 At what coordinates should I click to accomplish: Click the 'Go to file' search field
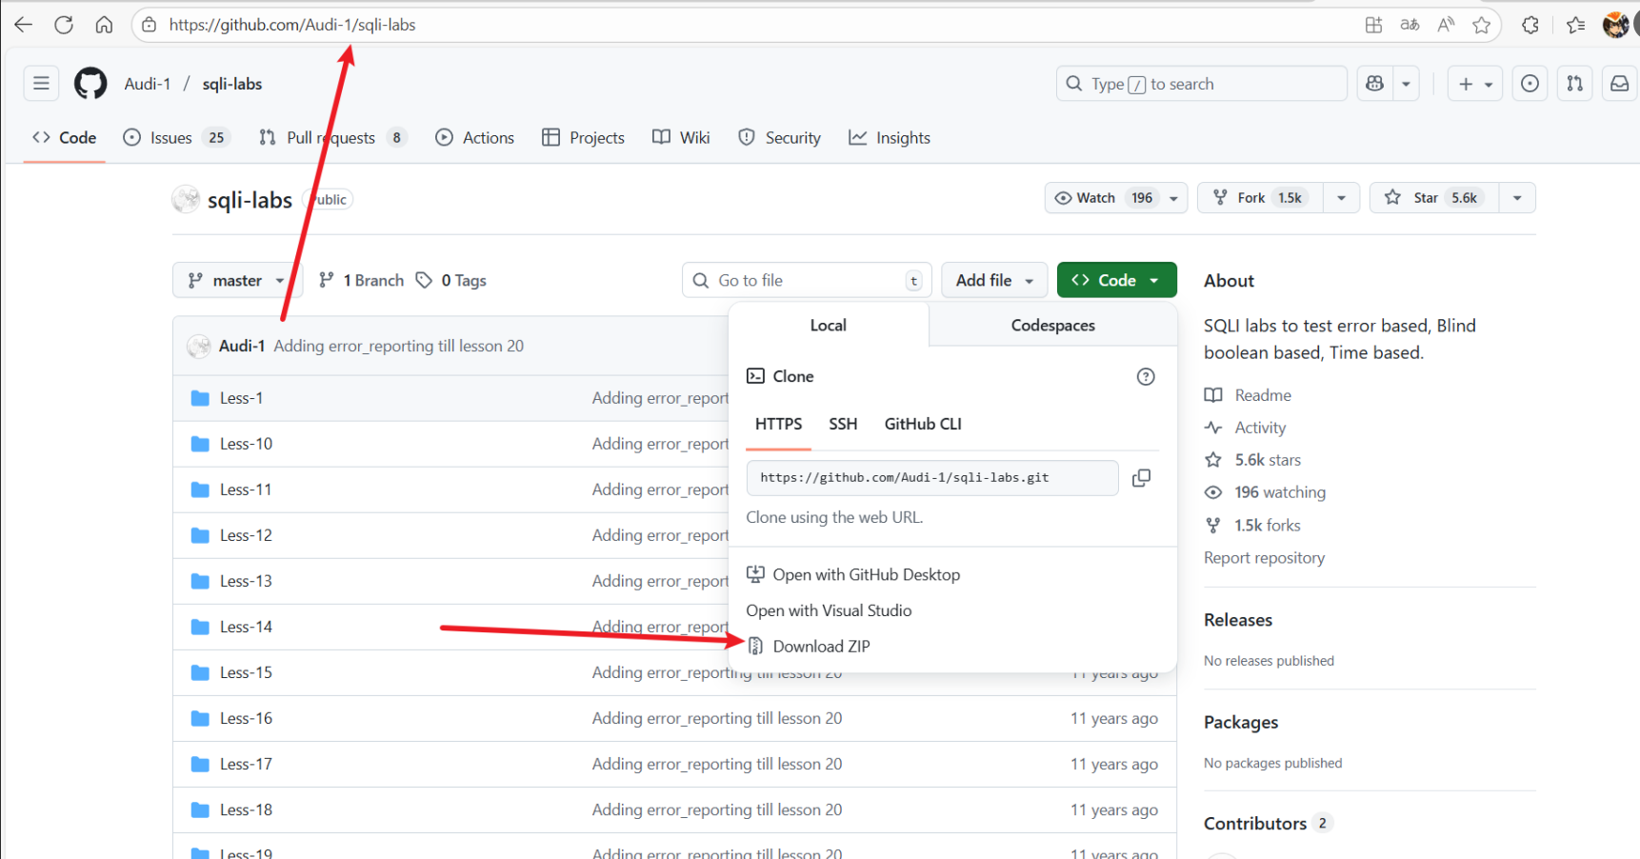807,280
